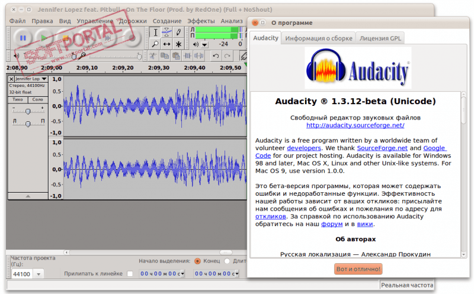Open the форум link
The image size is (474, 294).
point(332,224)
